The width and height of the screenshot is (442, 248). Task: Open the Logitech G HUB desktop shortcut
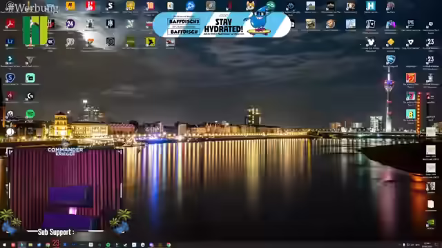pyautogui.click(x=30, y=96)
